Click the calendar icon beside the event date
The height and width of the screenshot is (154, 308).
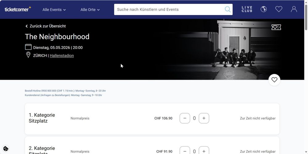28,47
